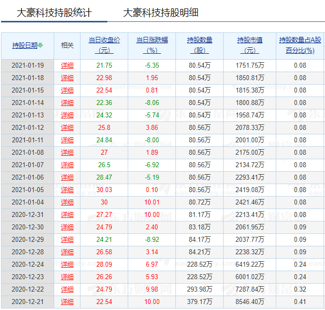
Task: Open 详细 link for 2020-12-31
Action: coord(67,215)
